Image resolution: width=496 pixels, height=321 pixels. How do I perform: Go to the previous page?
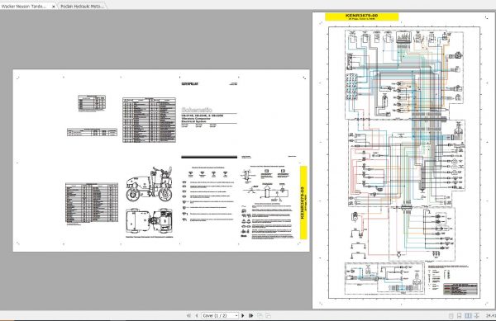coord(197,315)
